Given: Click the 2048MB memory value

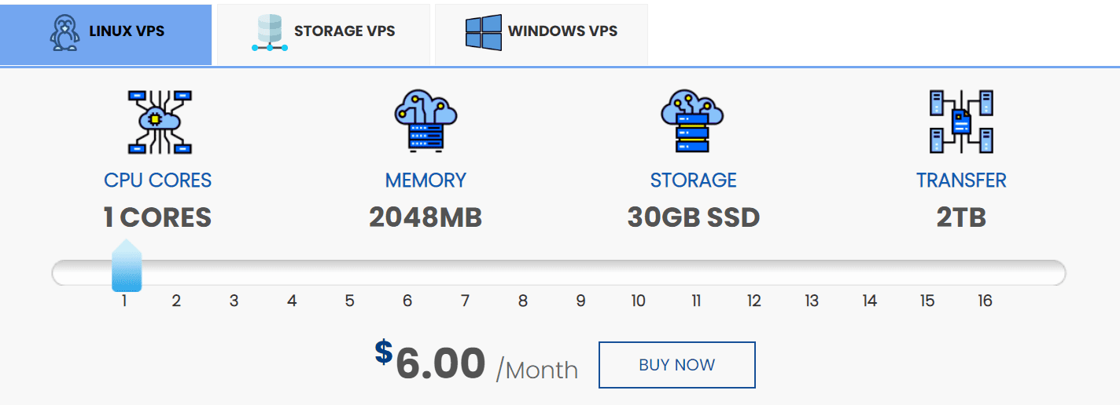Looking at the screenshot, I should [426, 217].
